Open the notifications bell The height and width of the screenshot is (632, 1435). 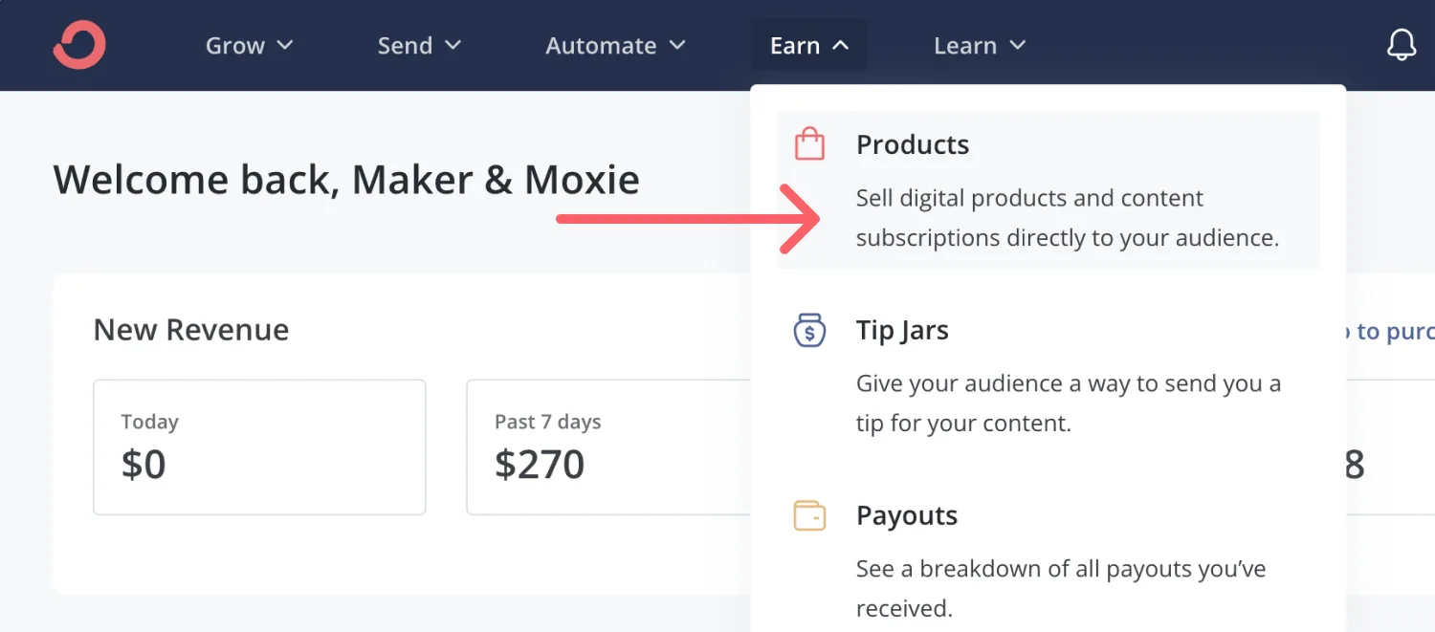pos(1401,45)
